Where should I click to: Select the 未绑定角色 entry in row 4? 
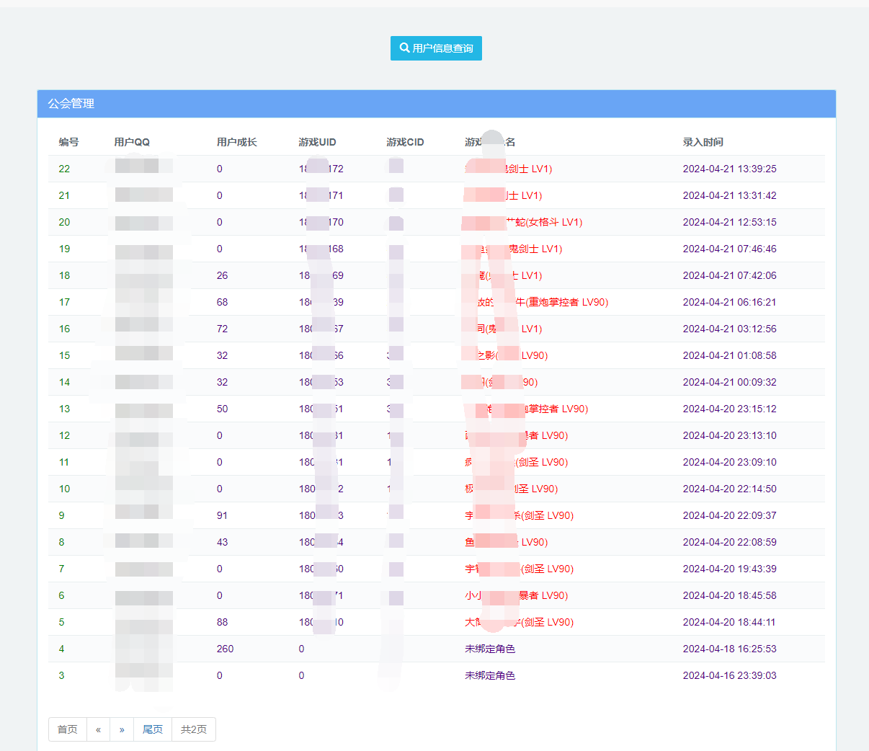pos(490,649)
